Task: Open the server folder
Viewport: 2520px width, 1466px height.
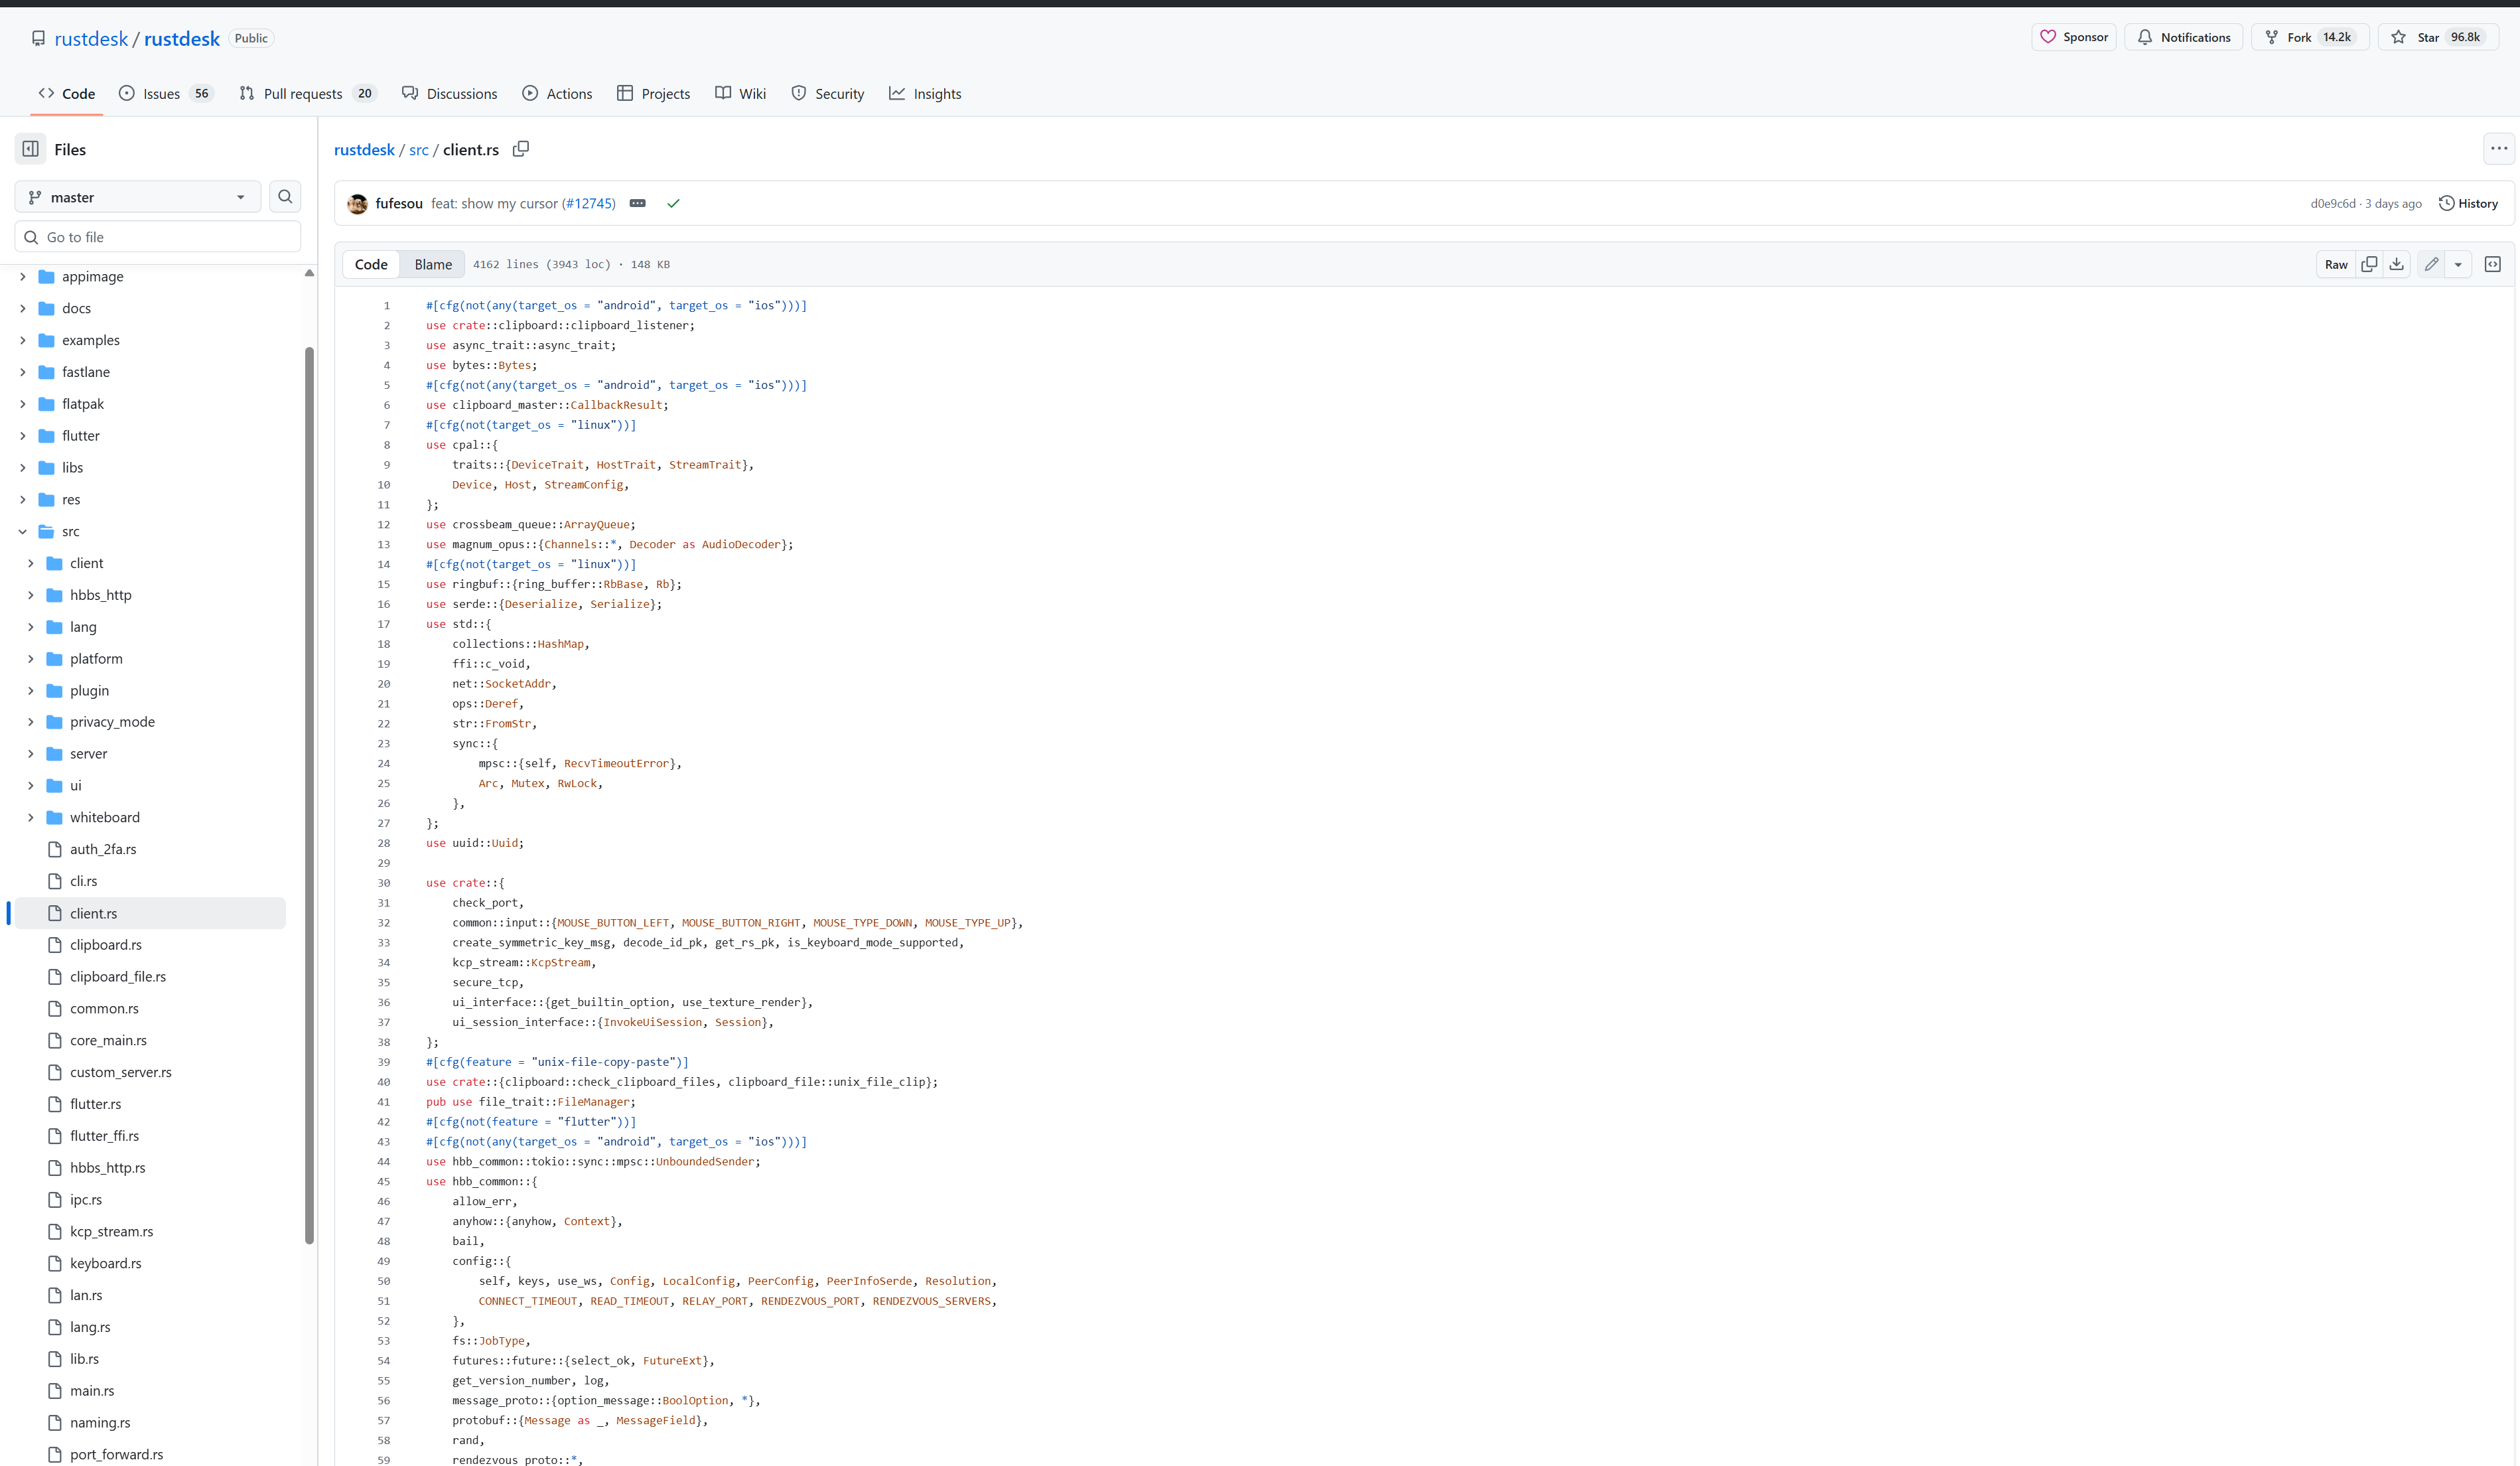Action: [x=88, y=754]
